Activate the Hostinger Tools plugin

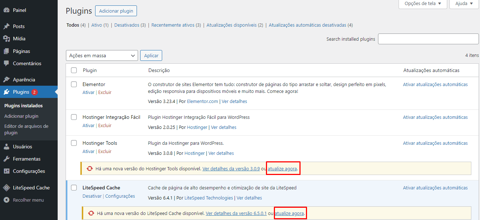88,152
